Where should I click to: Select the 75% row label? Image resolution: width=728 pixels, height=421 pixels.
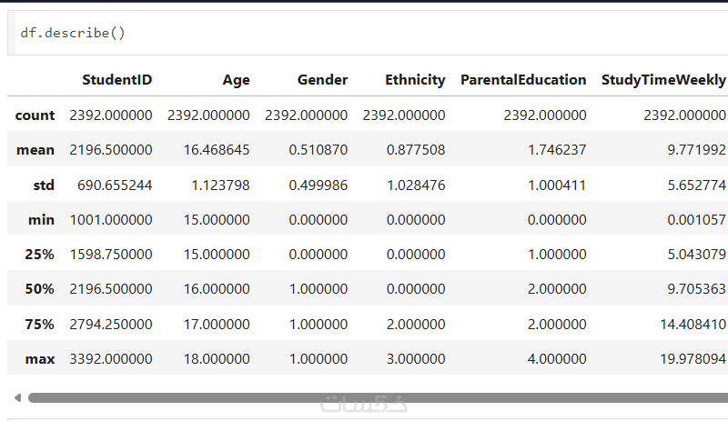pyautogui.click(x=39, y=324)
